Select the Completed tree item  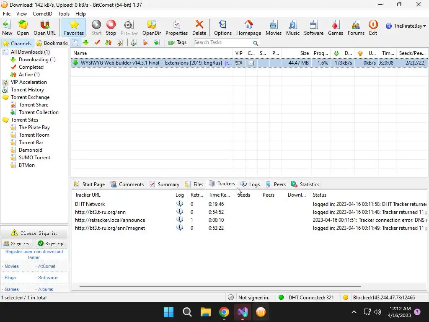31,67
